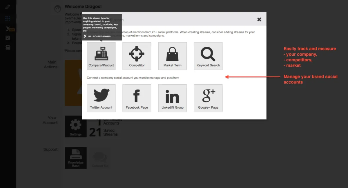Click the user avatar beside Welcome Dragos
Image resolution: width=348 pixels, height=188 pixels.
click(58, 8)
